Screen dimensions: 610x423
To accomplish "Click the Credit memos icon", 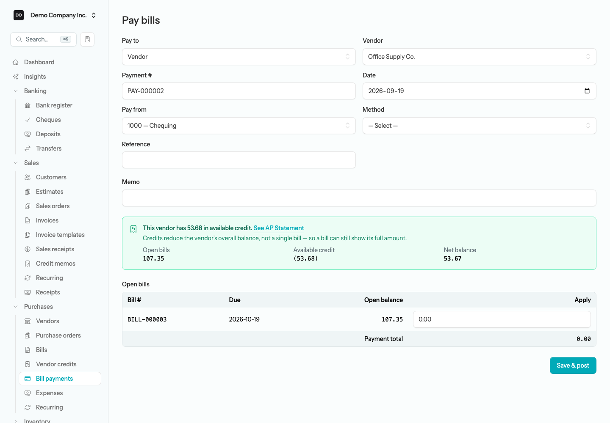I will tap(28, 264).
